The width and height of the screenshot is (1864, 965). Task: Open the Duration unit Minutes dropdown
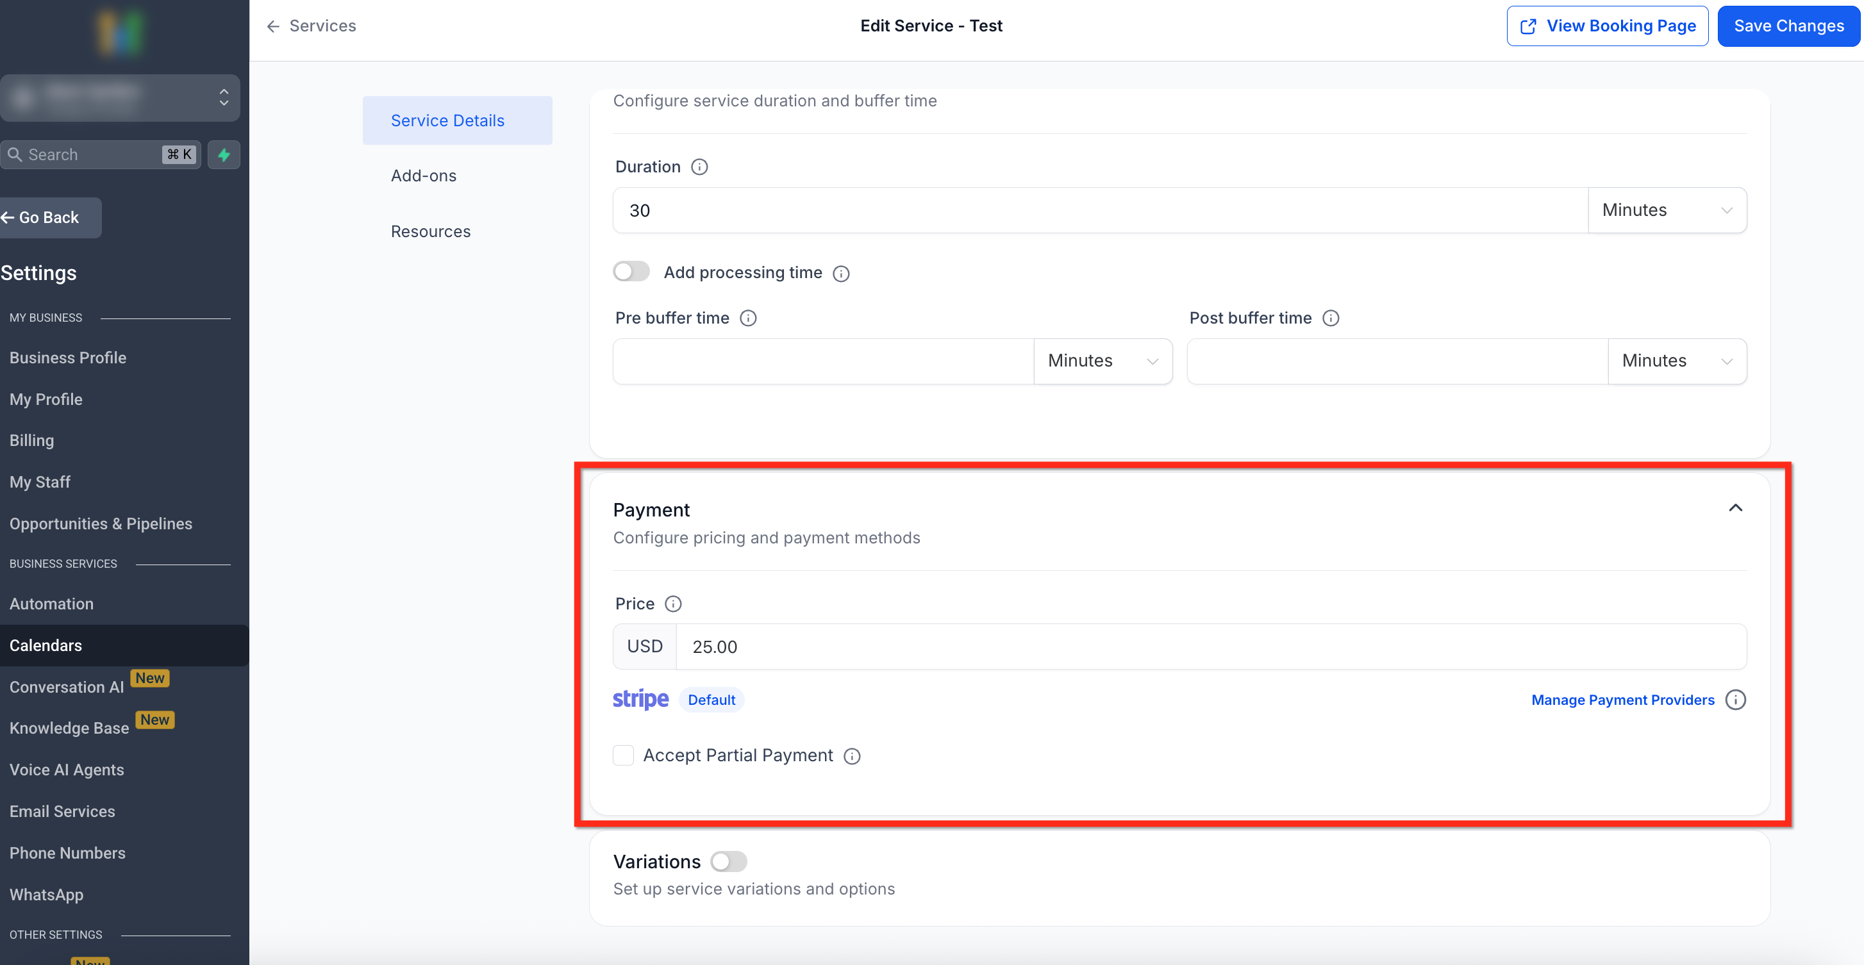pos(1667,211)
